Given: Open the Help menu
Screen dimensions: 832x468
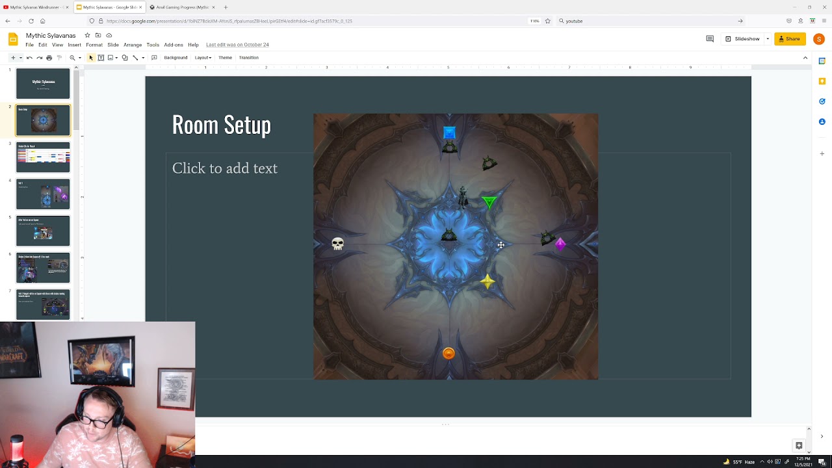Looking at the screenshot, I should [193, 45].
